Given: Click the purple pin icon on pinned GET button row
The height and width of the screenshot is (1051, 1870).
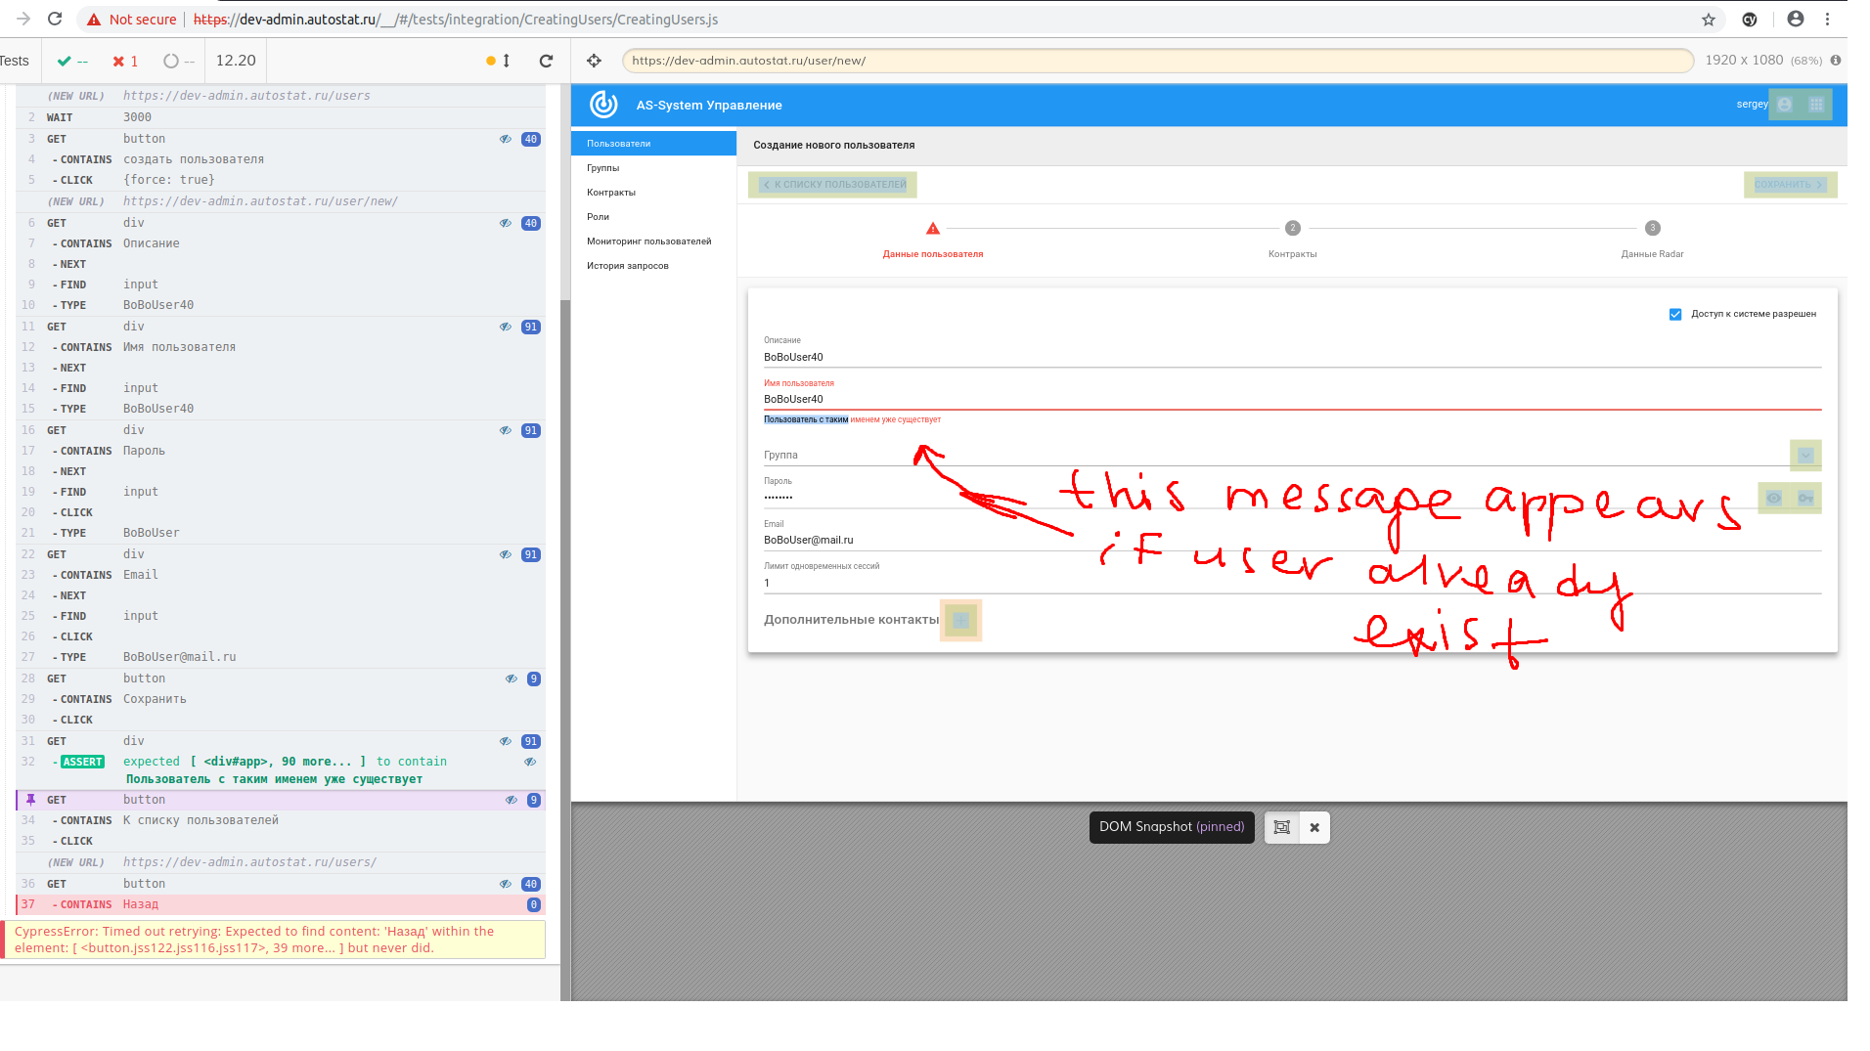Looking at the screenshot, I should tap(30, 800).
